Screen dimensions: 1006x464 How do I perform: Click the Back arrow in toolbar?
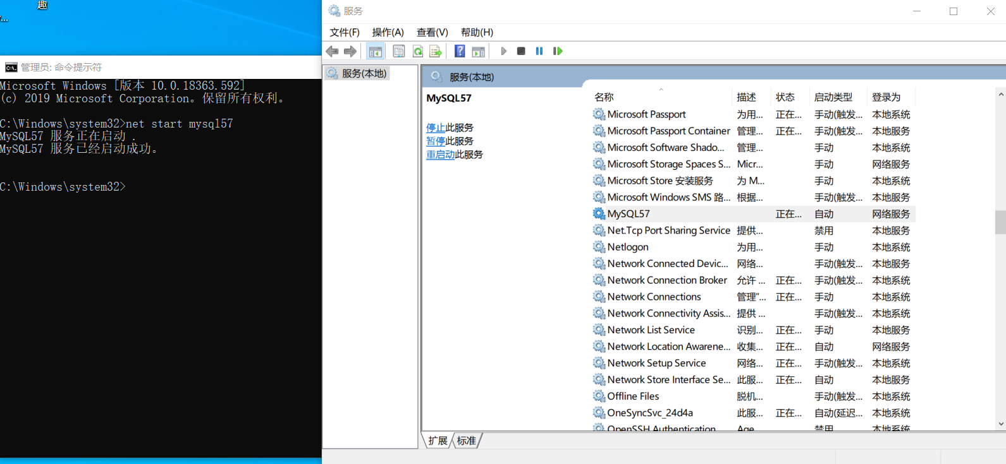click(x=332, y=52)
